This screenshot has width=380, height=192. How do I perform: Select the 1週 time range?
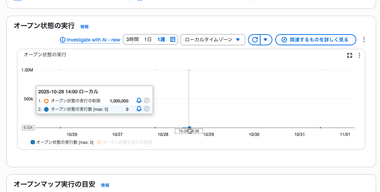point(161,40)
